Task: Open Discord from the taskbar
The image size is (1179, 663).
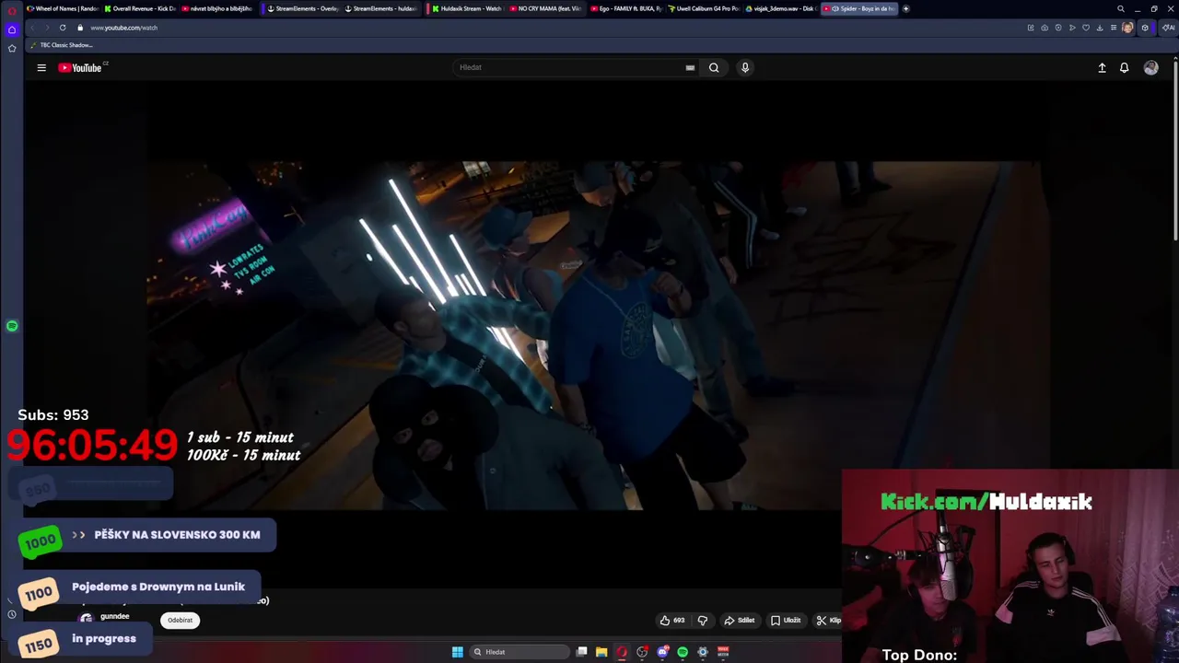Action: point(662,652)
